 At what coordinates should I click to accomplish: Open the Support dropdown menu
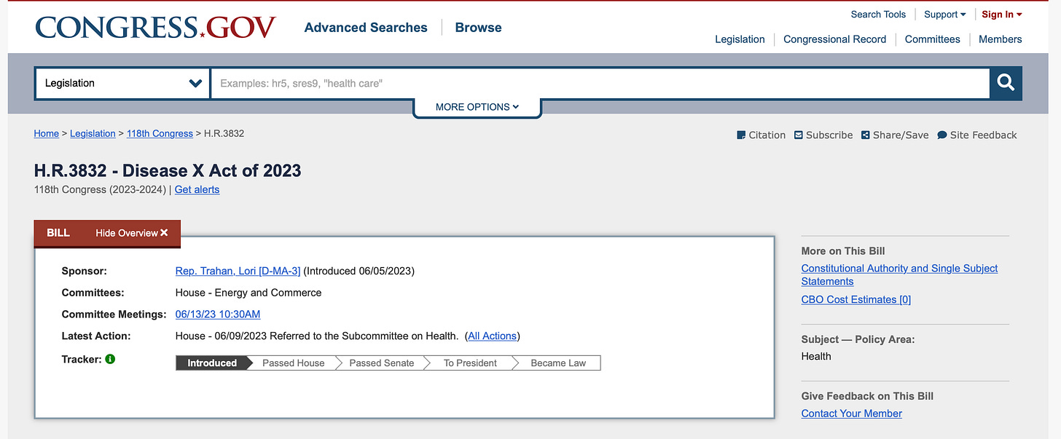[945, 15]
